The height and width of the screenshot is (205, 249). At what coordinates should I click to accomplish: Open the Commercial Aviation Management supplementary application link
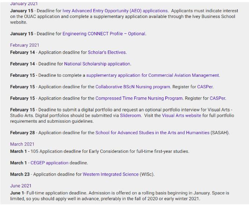pos(152,75)
